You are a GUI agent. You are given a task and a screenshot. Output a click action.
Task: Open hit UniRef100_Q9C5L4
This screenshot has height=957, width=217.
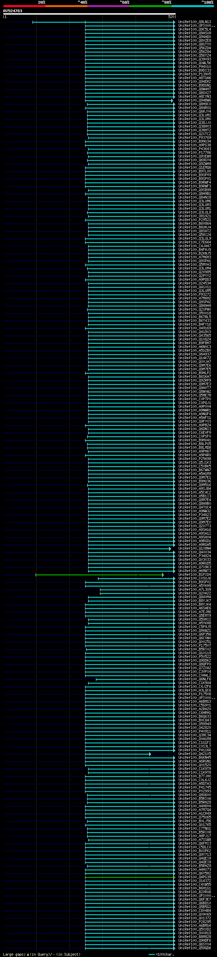coord(195,29)
